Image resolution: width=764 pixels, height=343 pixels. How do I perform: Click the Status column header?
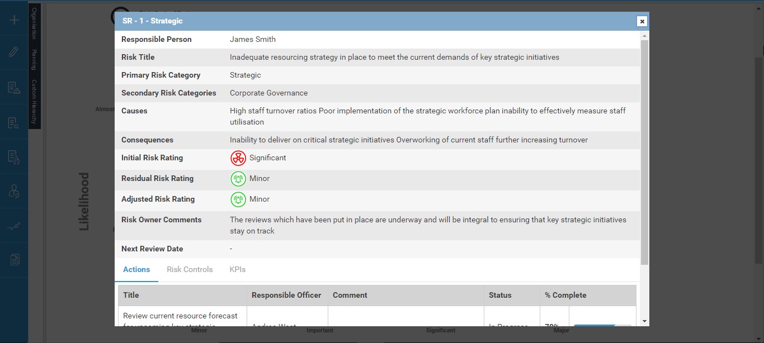[x=499, y=295]
